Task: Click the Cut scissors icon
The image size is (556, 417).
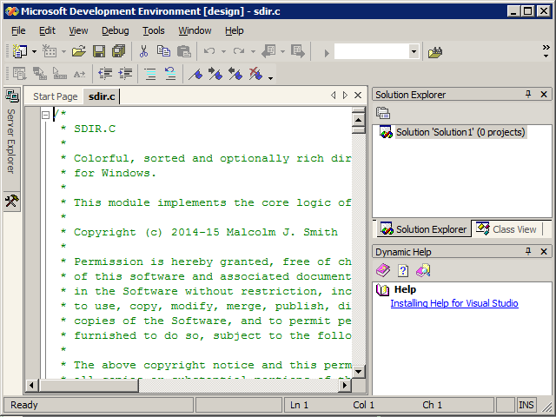Action: [143, 52]
